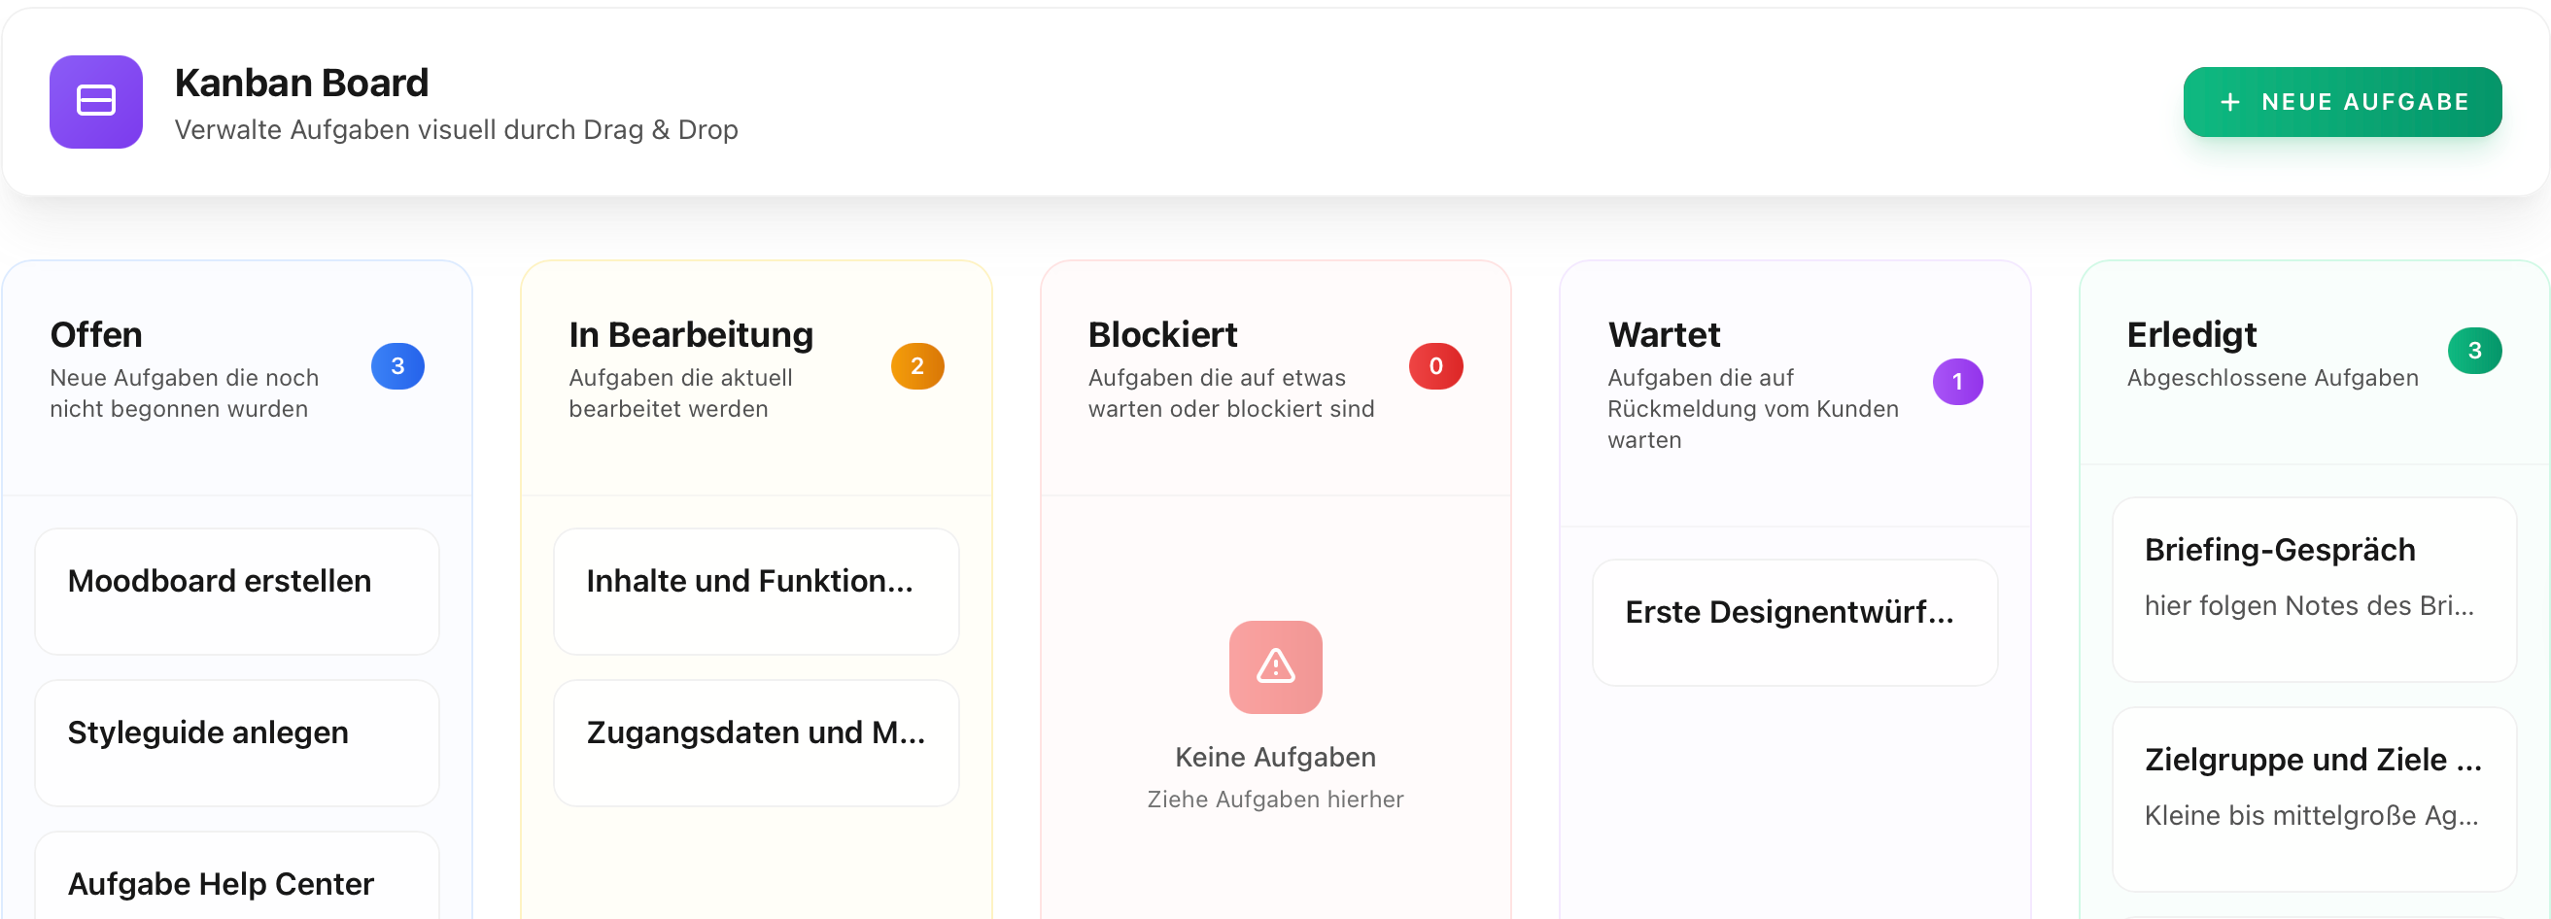Image resolution: width=2551 pixels, height=919 pixels.
Task: Click the purple Kanban Board logo icon
Action: tap(96, 102)
